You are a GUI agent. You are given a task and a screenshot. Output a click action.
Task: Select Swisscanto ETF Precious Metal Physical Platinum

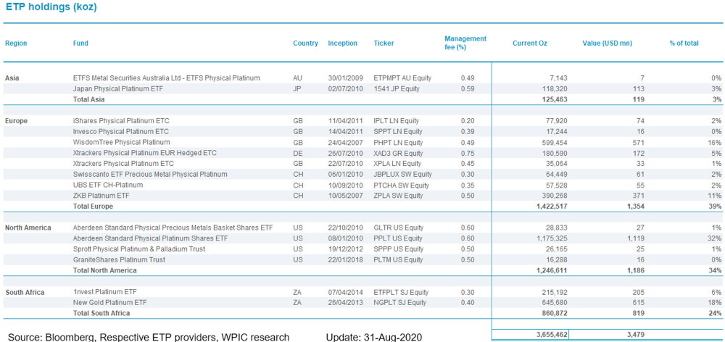(x=150, y=174)
